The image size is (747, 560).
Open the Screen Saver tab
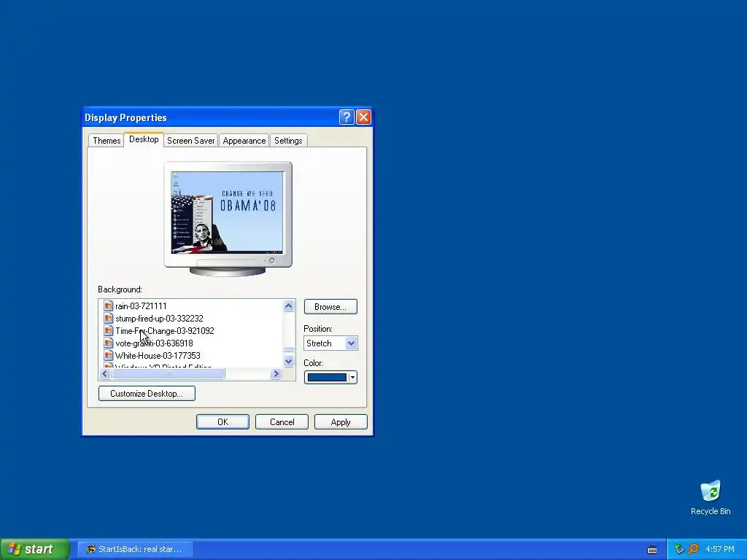[190, 141]
